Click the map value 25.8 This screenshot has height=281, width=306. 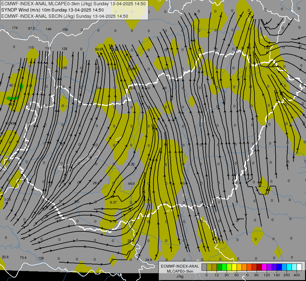[x=132, y=88]
